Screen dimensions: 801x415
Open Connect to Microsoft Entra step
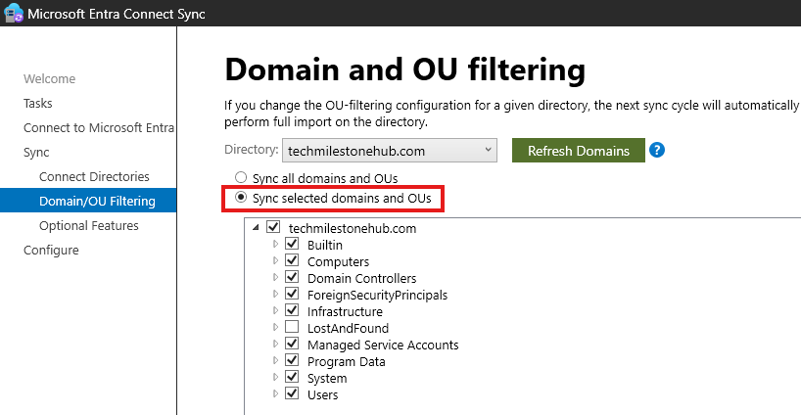[x=99, y=127]
